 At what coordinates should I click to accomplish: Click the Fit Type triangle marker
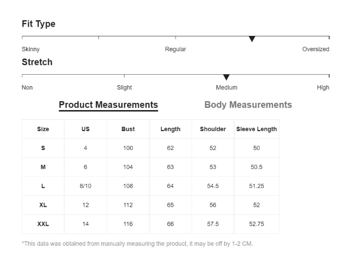pos(252,39)
